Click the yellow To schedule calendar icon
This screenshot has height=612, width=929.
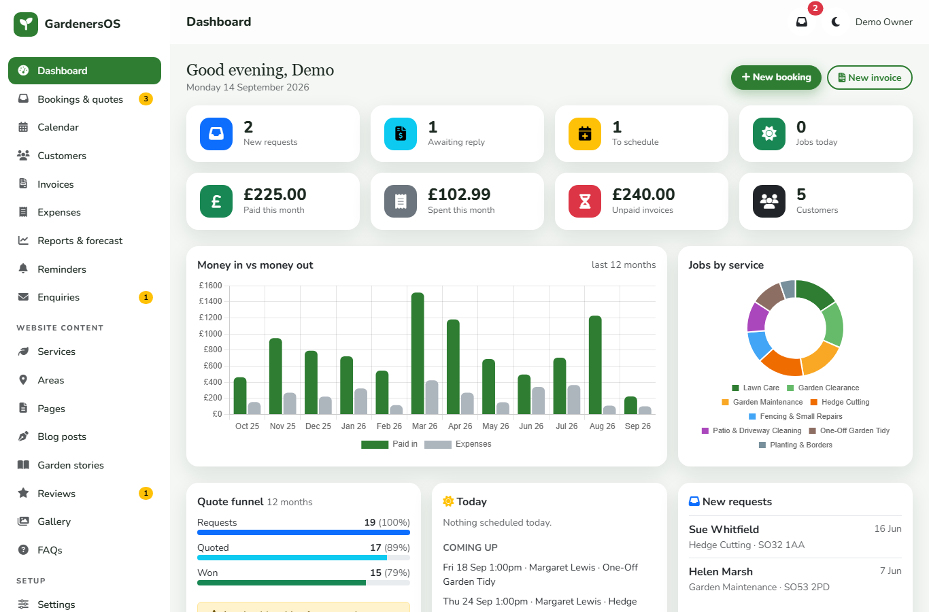click(x=585, y=133)
